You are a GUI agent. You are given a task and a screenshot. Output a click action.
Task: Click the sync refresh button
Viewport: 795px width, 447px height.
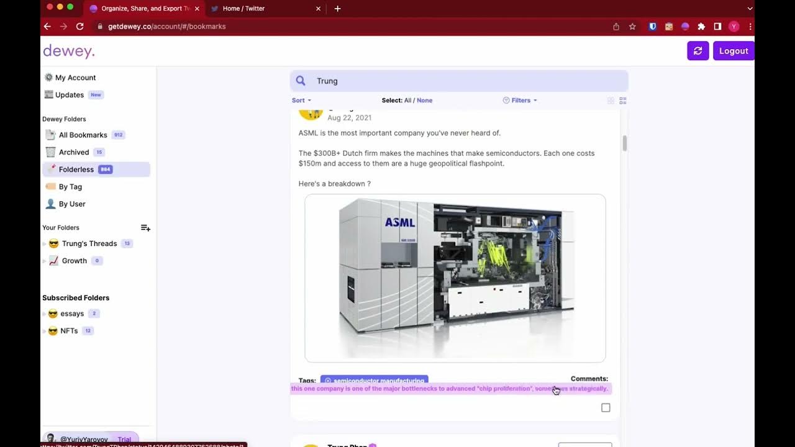697,51
